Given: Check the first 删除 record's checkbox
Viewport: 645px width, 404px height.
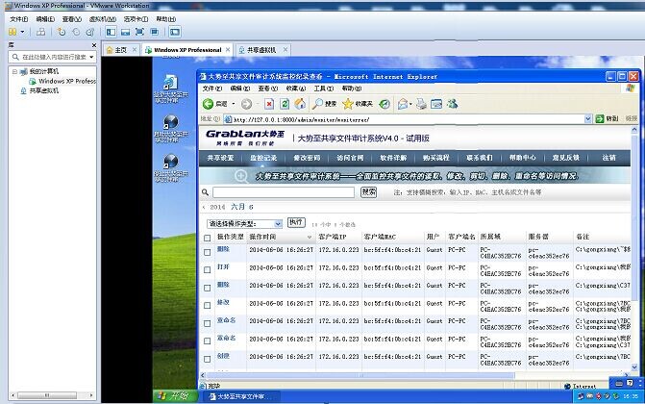Looking at the screenshot, I should (207, 252).
